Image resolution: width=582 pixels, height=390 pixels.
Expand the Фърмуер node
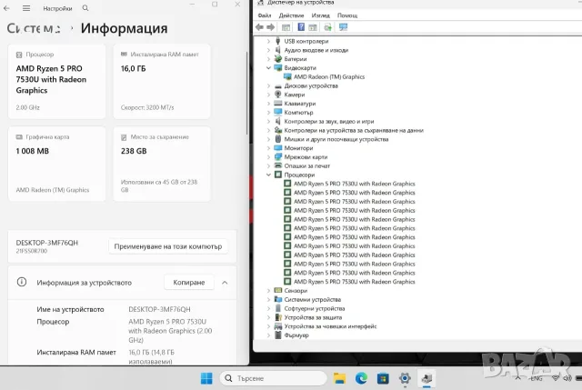click(x=268, y=335)
